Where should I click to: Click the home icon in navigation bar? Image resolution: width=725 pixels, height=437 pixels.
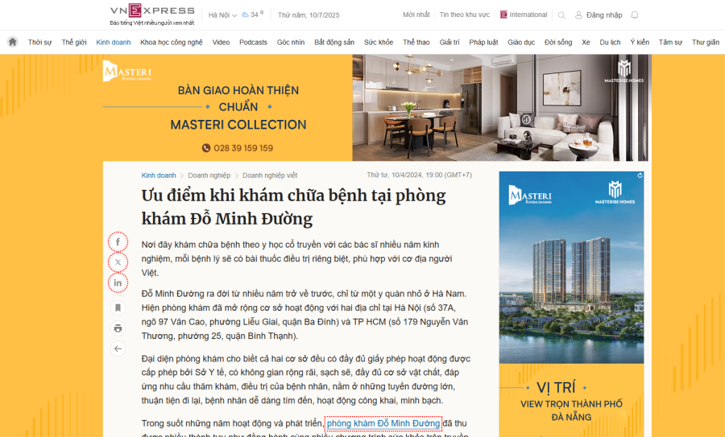pos(12,42)
